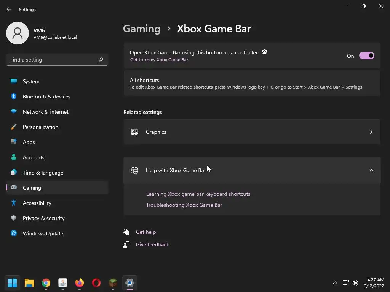Click the Privacy shield icon
Image resolution: width=390 pixels, height=292 pixels.
point(14,218)
